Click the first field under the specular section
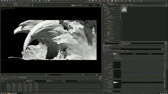 coord(117,62)
